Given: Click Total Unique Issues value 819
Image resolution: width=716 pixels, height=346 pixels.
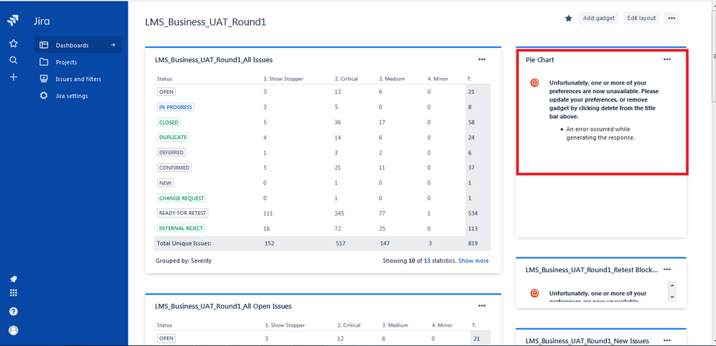Looking at the screenshot, I should (473, 244).
